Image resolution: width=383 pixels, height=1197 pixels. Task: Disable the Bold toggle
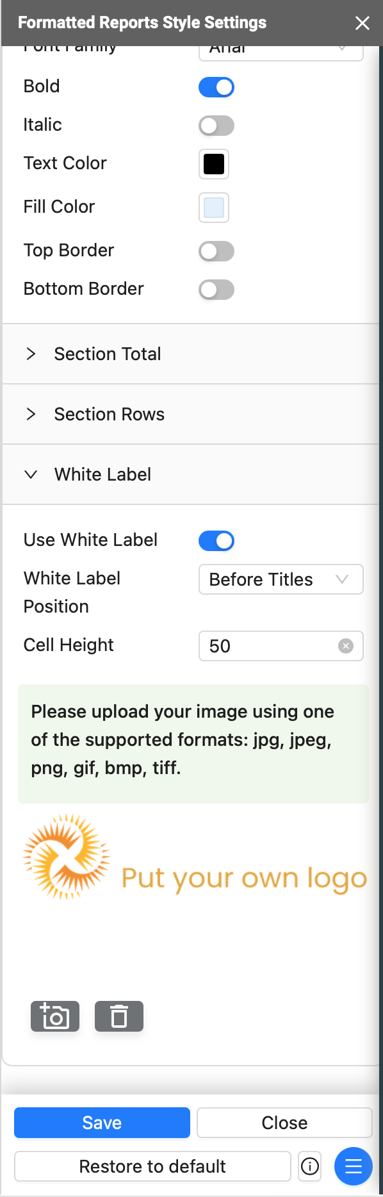pyautogui.click(x=216, y=87)
